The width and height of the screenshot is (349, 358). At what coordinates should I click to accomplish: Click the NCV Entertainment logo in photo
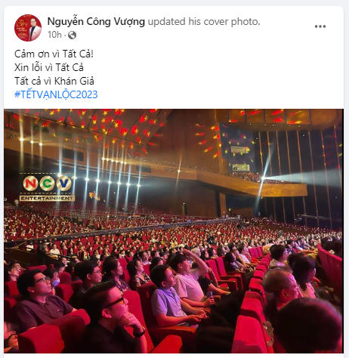pos(47,187)
